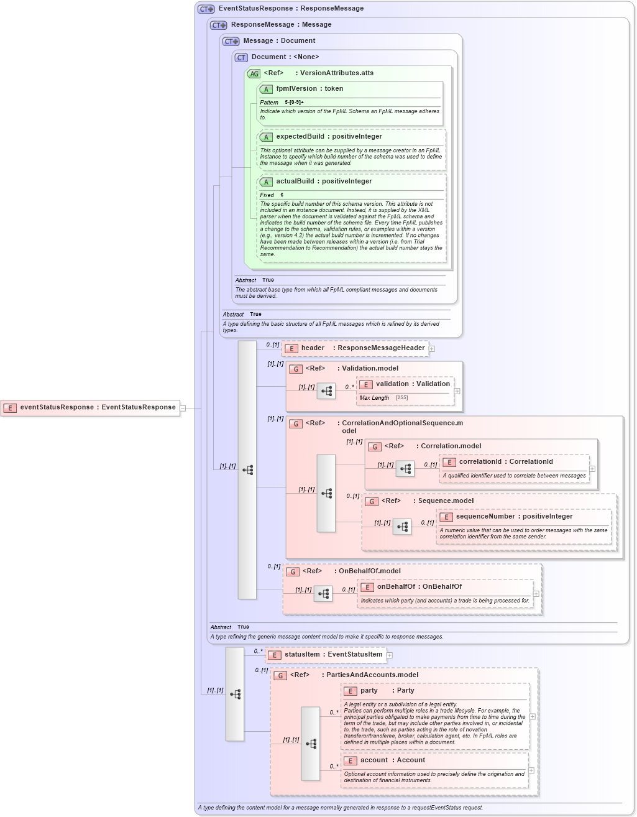Click the sequence compositor before onBehalfOf

323,594
